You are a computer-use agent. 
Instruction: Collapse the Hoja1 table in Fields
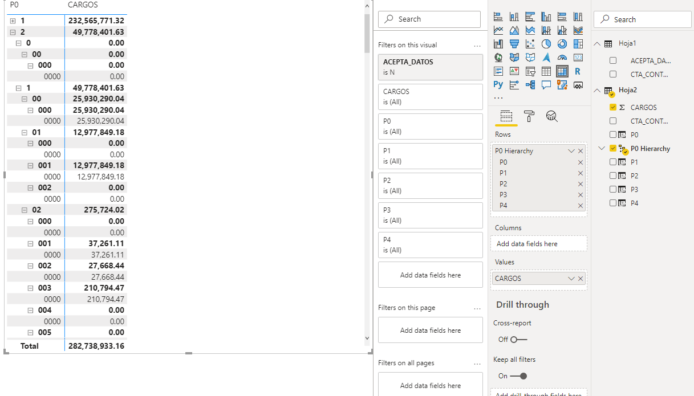(x=597, y=43)
